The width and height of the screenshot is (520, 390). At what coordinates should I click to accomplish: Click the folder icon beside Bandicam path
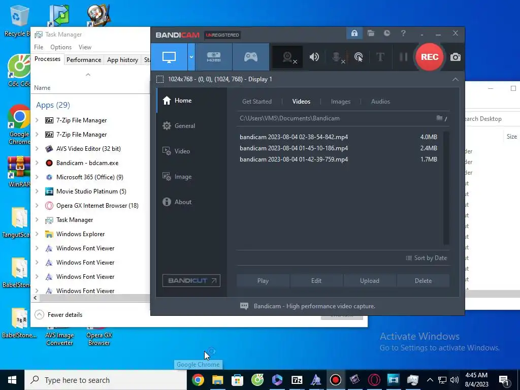(x=439, y=118)
